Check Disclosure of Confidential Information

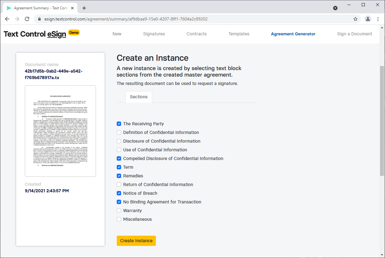tap(119, 141)
